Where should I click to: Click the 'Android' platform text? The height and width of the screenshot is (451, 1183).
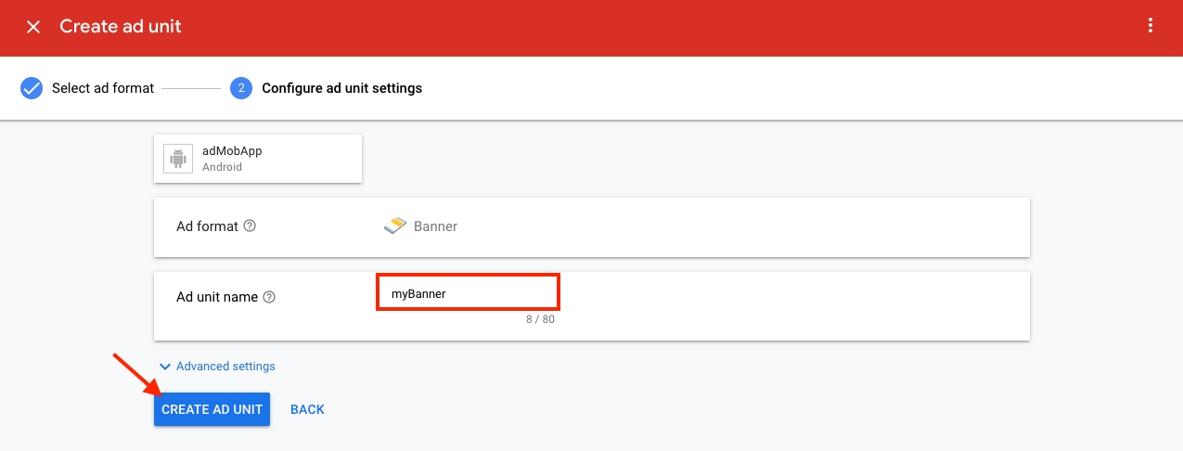222,167
